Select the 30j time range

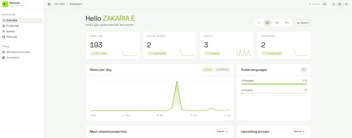coord(267,23)
